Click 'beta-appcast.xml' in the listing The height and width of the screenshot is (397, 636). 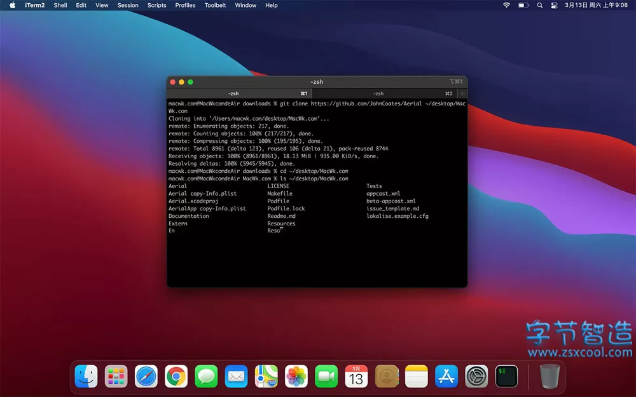pos(391,201)
